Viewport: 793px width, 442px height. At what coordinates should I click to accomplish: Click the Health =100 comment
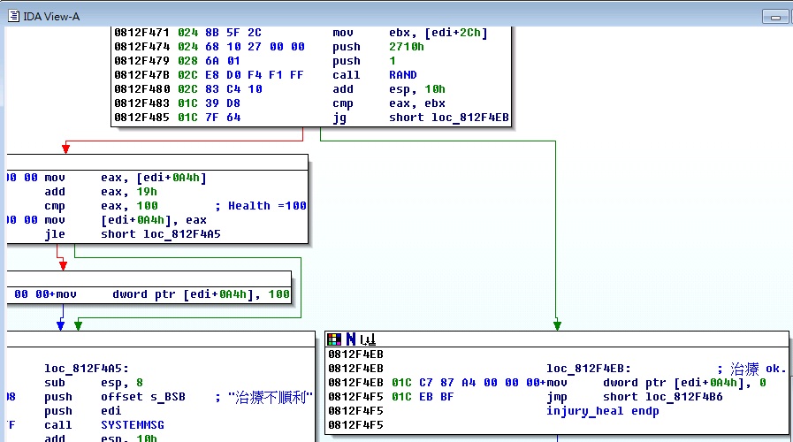coord(262,206)
